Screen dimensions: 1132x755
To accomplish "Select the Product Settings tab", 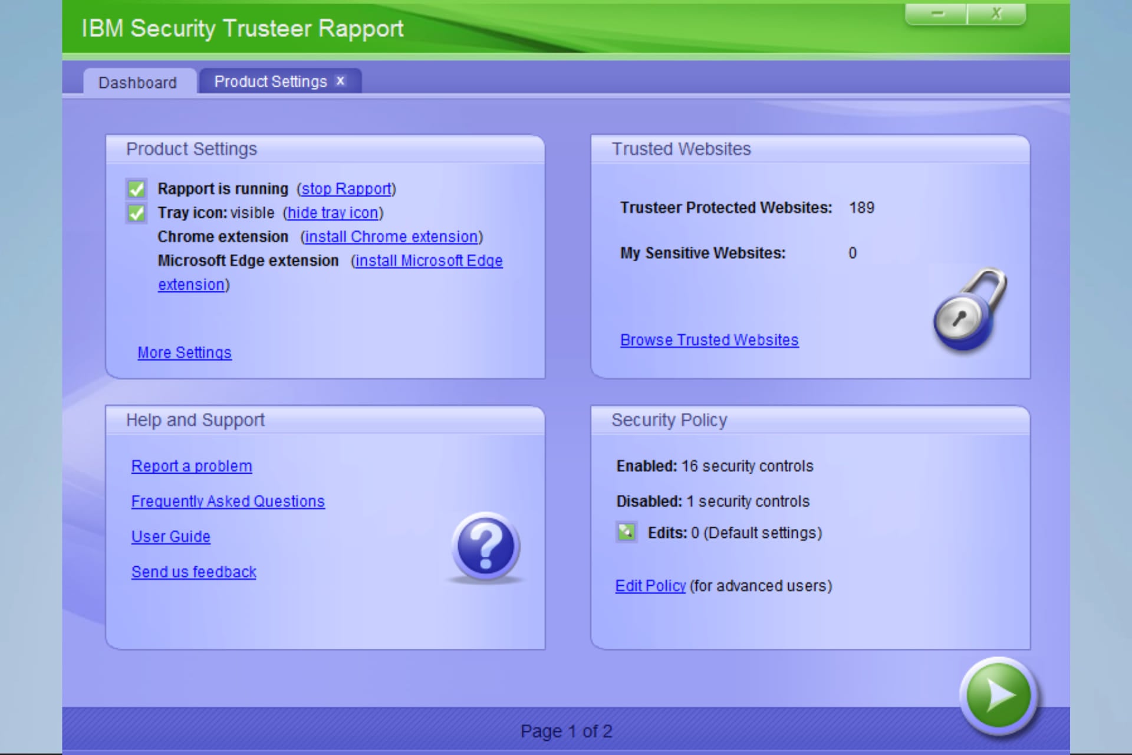I will 271,81.
